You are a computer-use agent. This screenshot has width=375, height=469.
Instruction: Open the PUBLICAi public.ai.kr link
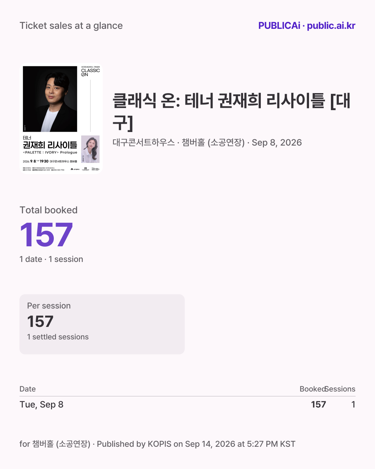[x=307, y=26]
